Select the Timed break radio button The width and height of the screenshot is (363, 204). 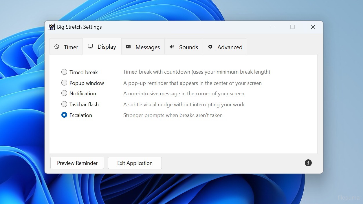tap(64, 72)
